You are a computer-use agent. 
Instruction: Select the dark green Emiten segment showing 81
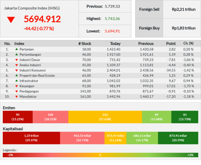(x=185, y=117)
